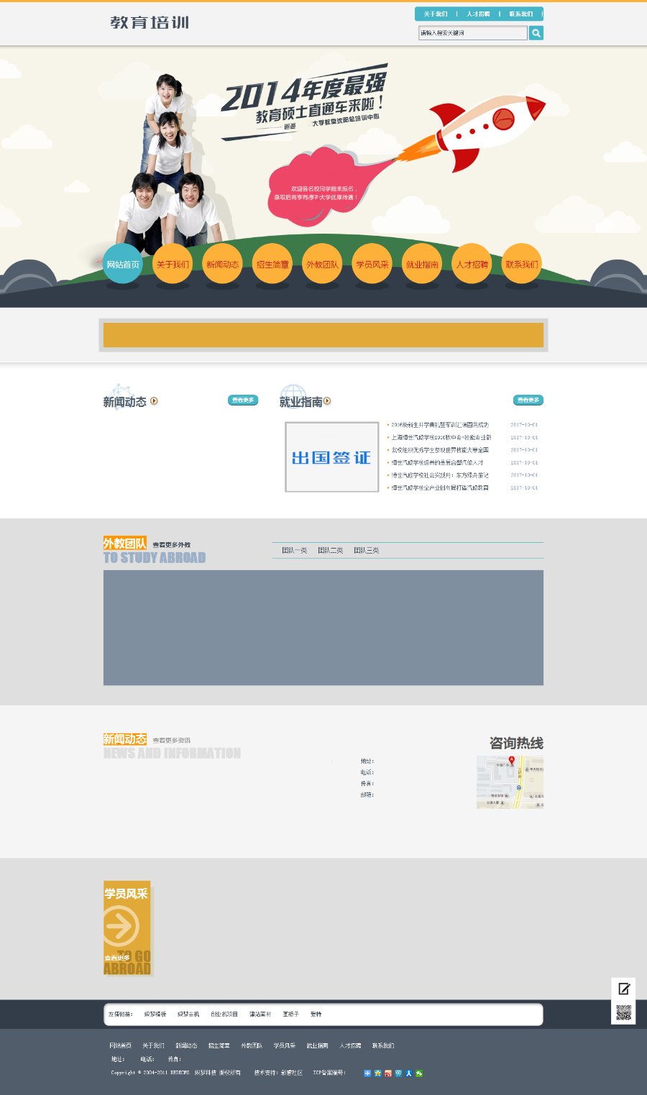Open 联系我们 in the top header bar
The image size is (647, 1095).
(521, 14)
